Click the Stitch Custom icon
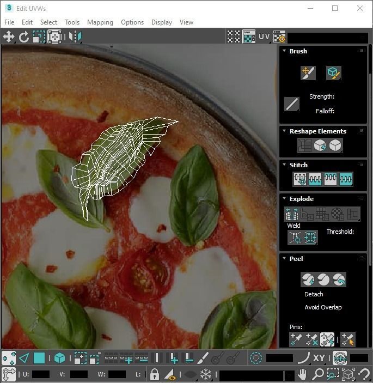This screenshot has height=383, width=373. (346, 179)
